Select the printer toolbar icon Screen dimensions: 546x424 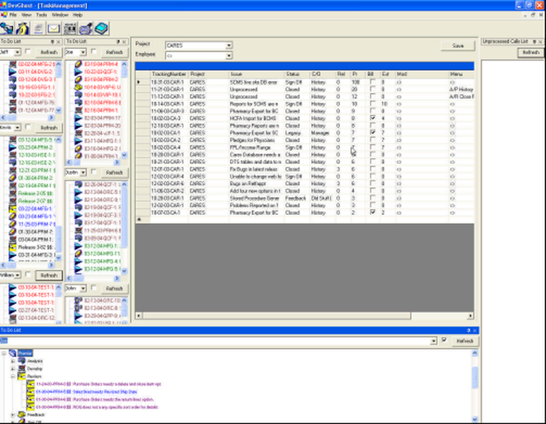[x=85, y=28]
